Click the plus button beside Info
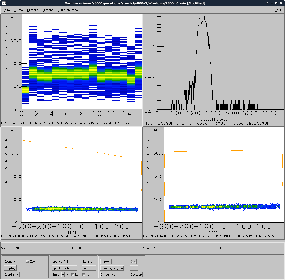Screen dimensions: 285x280 [x=63, y=275]
